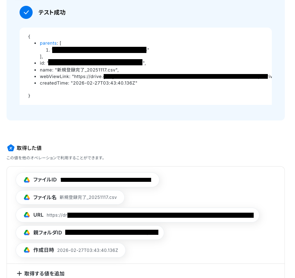Click the テスト成功 heading text
The image size is (295, 278).
(x=52, y=12)
